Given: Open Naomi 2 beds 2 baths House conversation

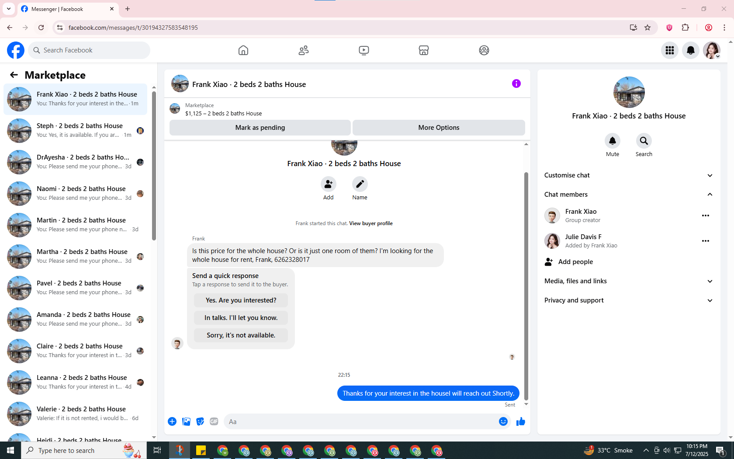Looking at the screenshot, I should [75, 193].
